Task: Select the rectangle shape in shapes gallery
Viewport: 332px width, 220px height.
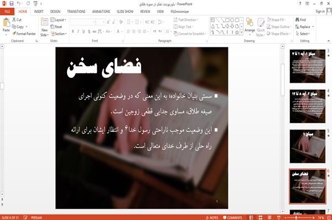Action: [227, 20]
